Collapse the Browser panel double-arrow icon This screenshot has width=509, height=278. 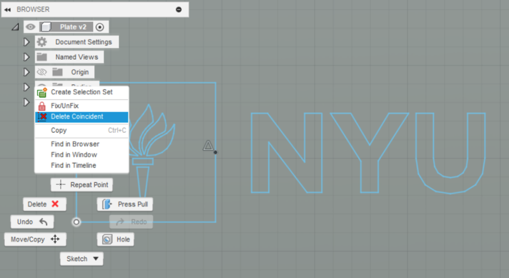[7, 10]
